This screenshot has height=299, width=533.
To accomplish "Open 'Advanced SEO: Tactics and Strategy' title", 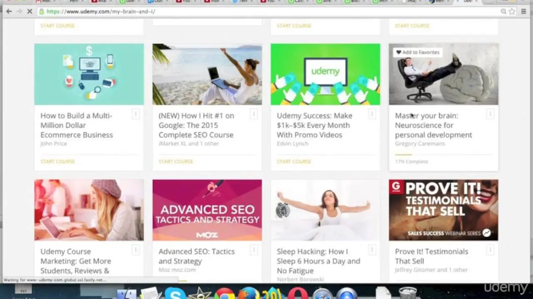I will [x=197, y=256].
